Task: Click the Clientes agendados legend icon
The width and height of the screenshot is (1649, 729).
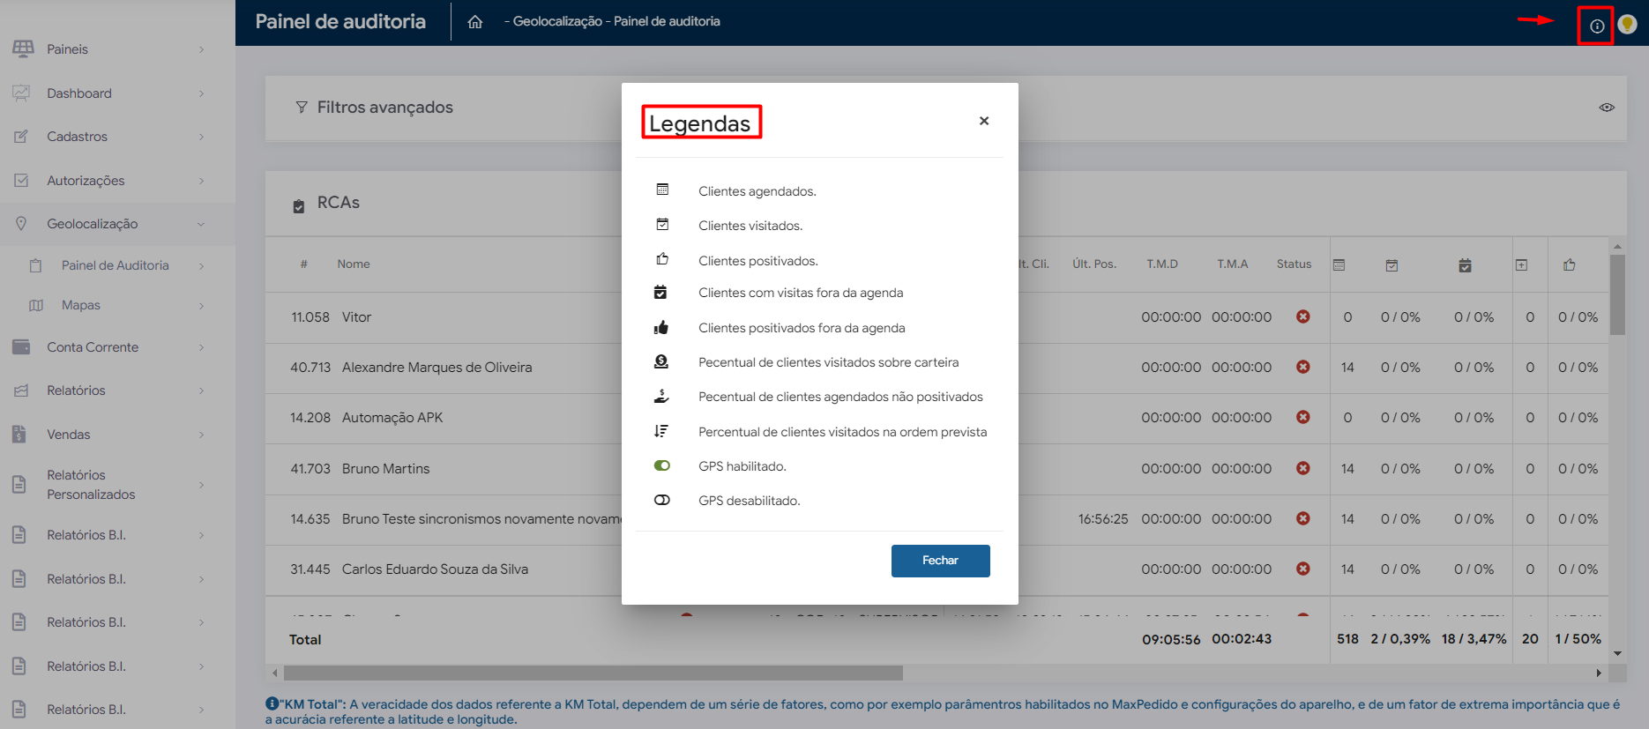Action: pos(662,190)
